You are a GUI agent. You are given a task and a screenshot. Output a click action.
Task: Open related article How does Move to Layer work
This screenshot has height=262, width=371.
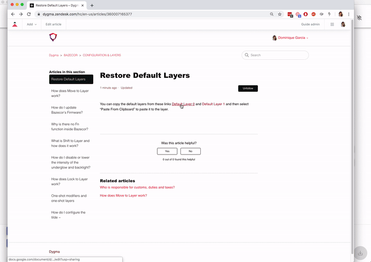pyautogui.click(x=123, y=196)
